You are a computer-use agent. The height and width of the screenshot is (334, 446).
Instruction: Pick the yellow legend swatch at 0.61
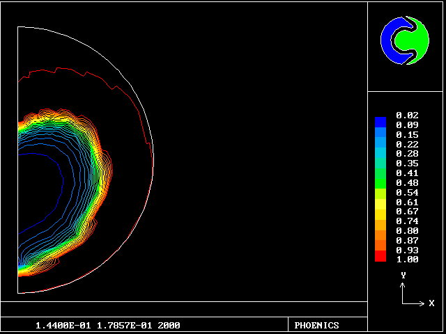(x=380, y=202)
